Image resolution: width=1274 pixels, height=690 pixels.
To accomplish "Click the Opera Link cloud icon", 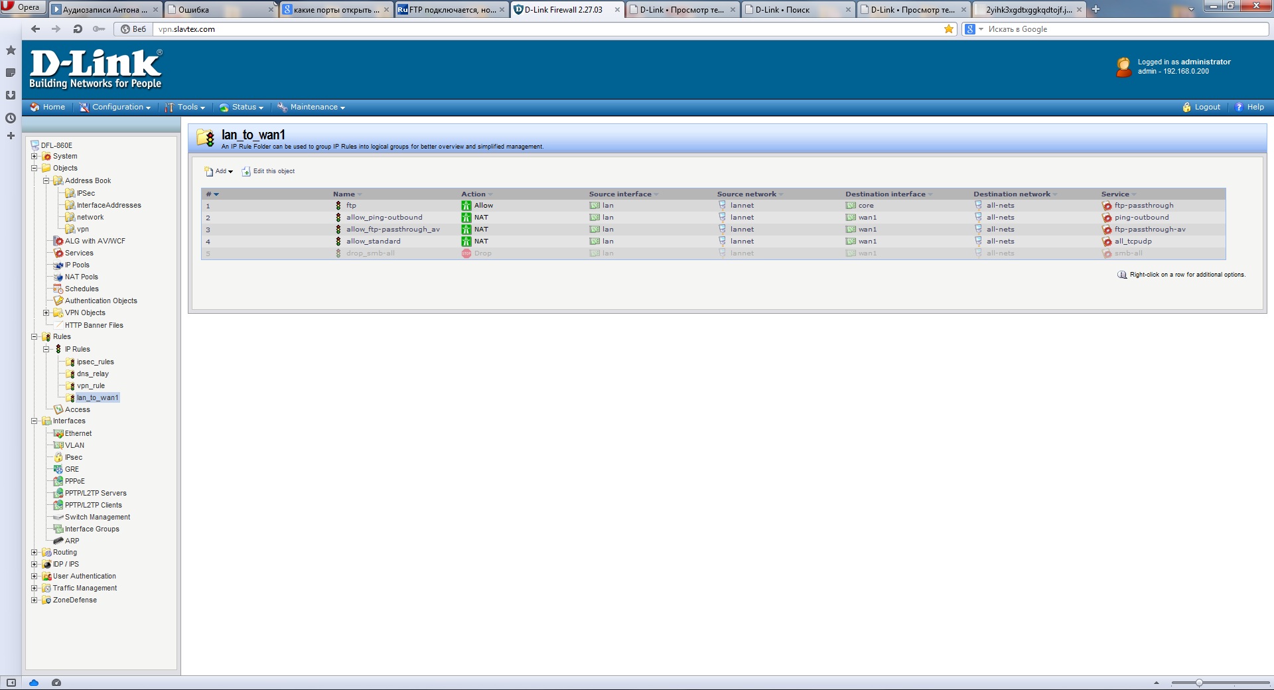I will click(34, 683).
